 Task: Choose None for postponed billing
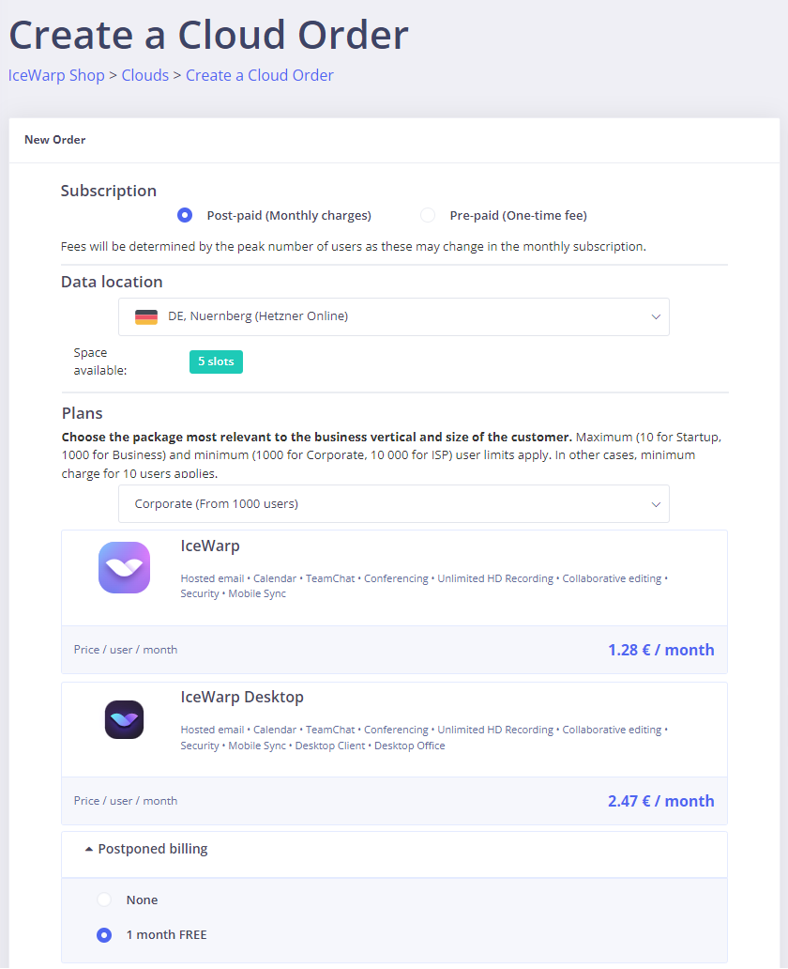pos(104,900)
